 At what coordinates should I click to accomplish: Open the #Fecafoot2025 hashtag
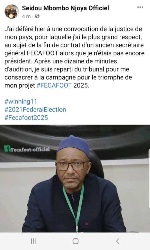point(26,118)
